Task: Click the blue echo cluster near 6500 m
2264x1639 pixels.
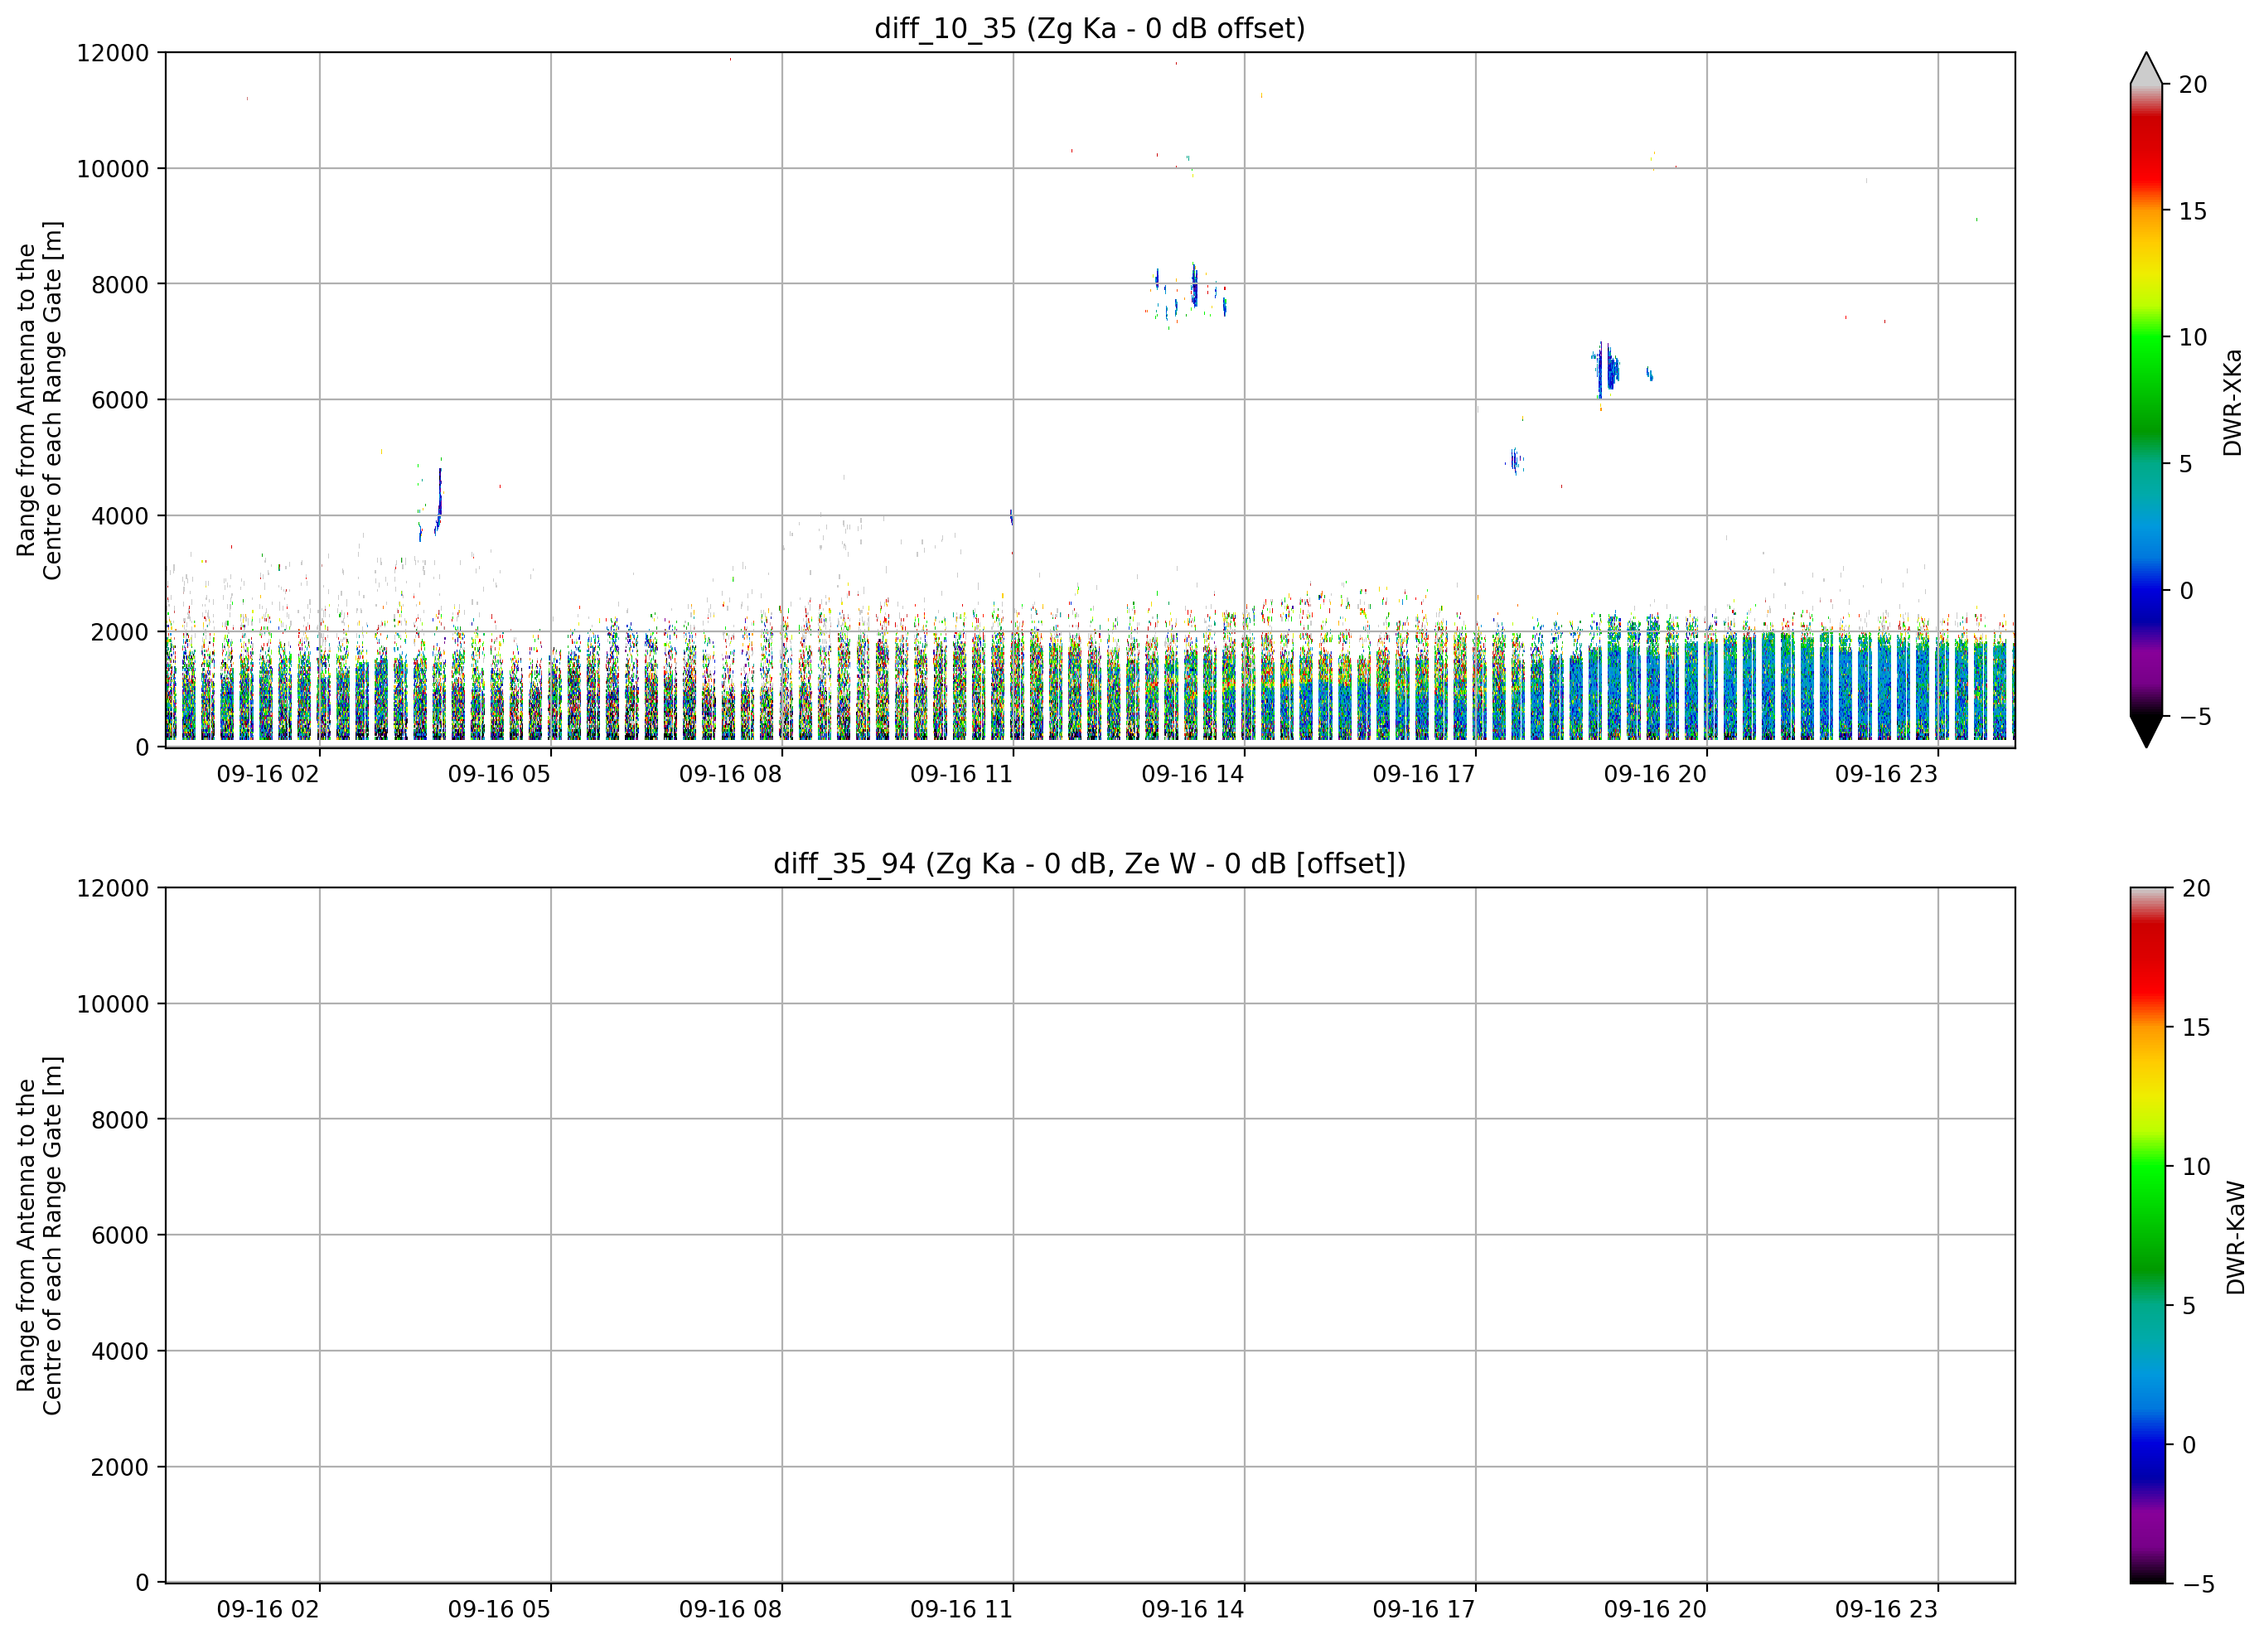Action: (x=1605, y=370)
